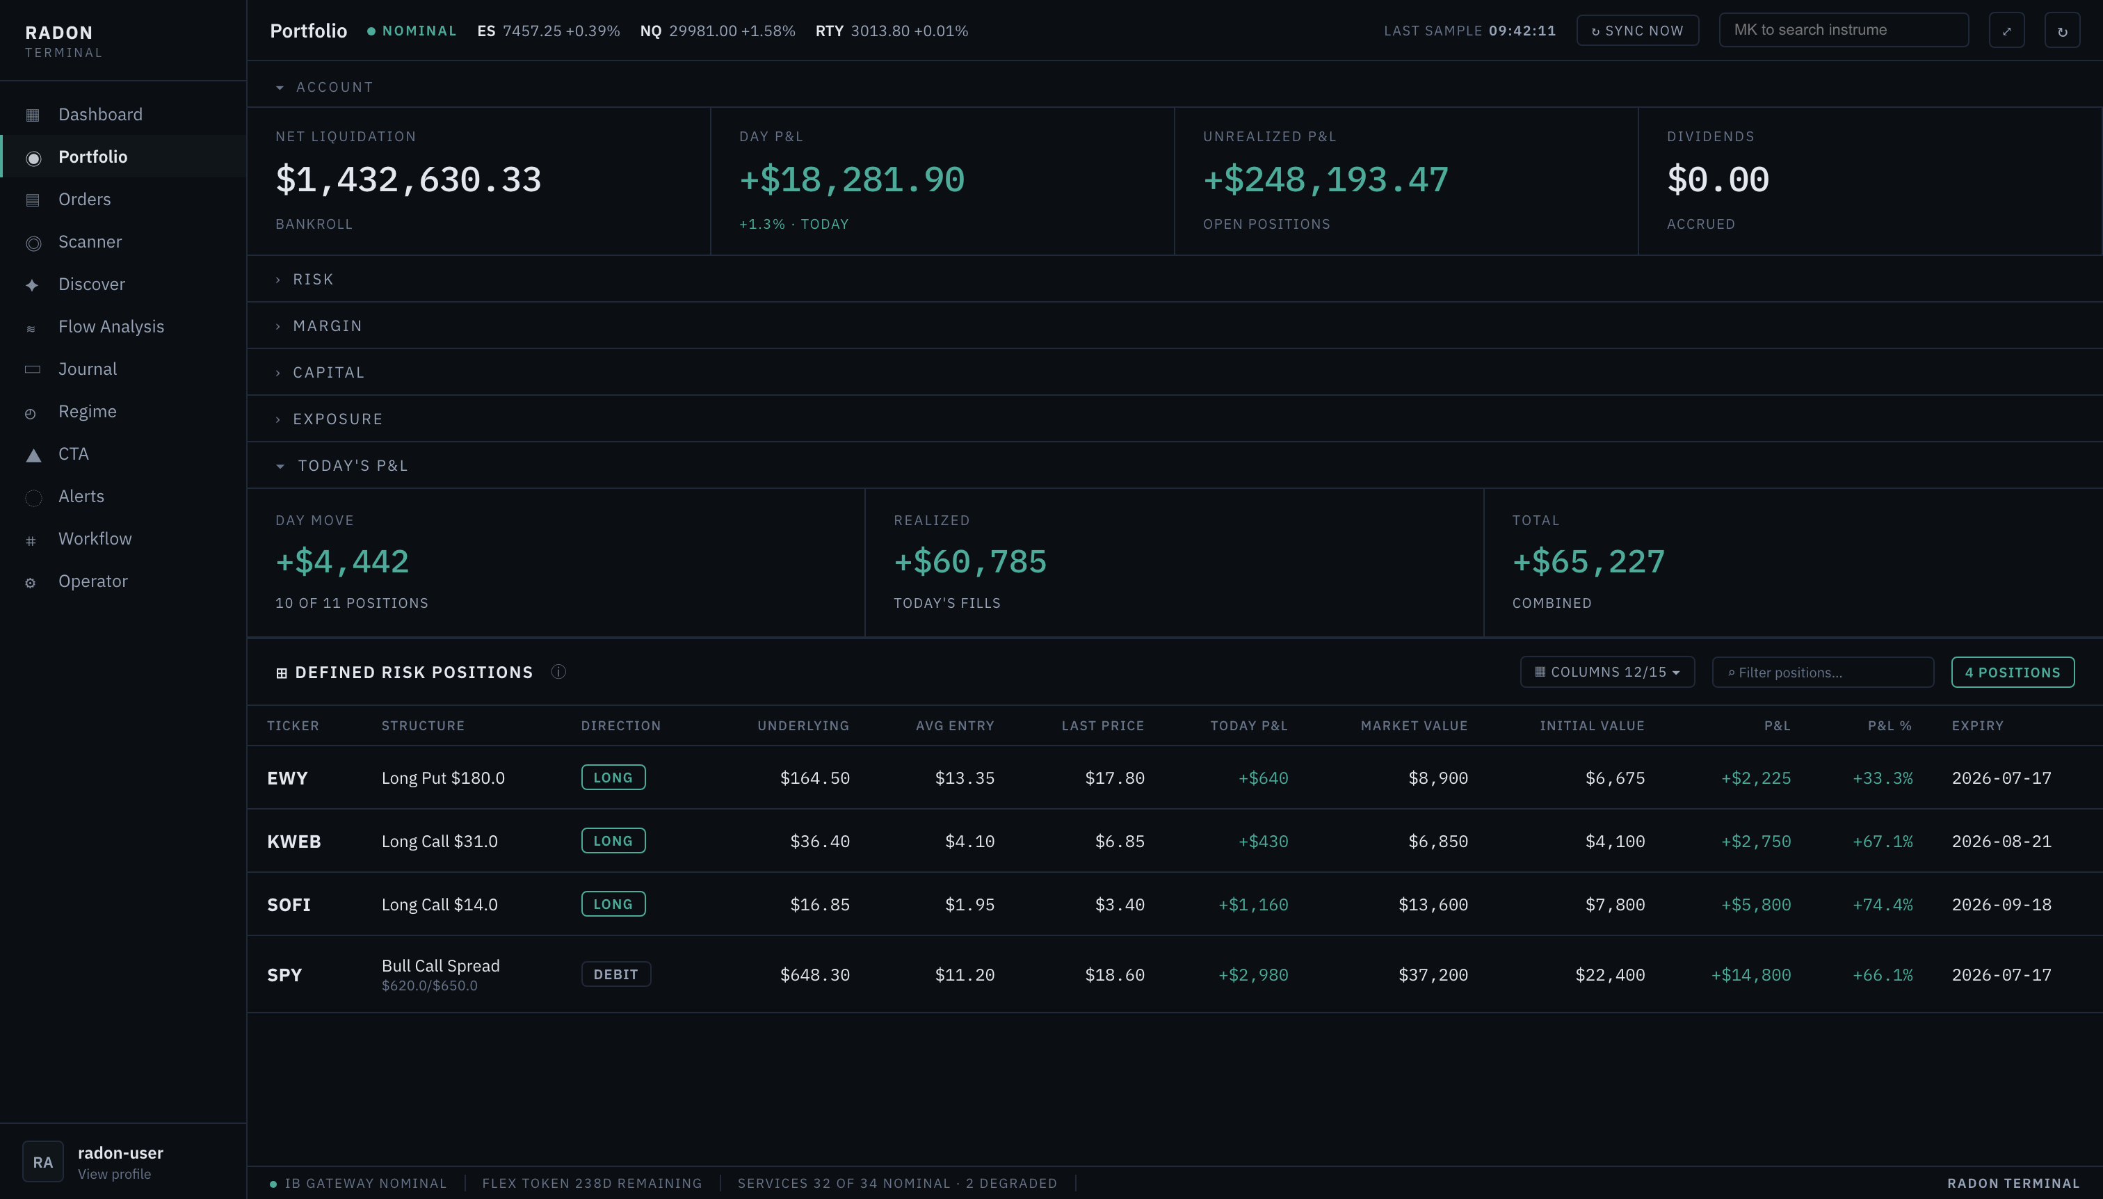Click the CTA triangle icon
This screenshot has width=2103, height=1199.
point(33,456)
